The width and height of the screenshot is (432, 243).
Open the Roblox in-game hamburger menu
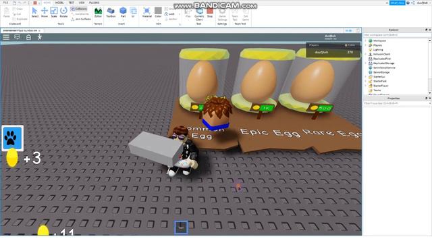pos(6,37)
